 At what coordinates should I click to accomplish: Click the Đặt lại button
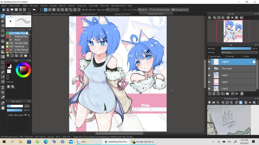pos(142,10)
